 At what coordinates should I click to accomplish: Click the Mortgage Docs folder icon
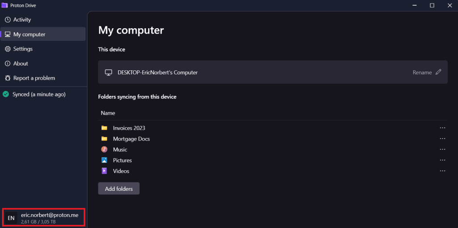tap(104, 139)
